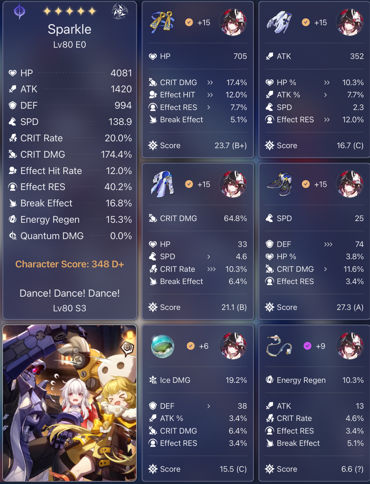The height and width of the screenshot is (484, 370).
Task: Click the Harmony path icon at top right
Action: 119,11
